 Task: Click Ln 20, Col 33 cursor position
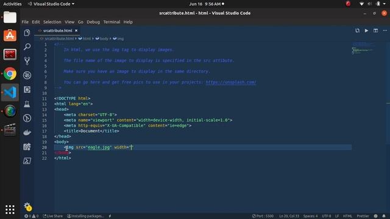pyautogui.click(x=289, y=216)
